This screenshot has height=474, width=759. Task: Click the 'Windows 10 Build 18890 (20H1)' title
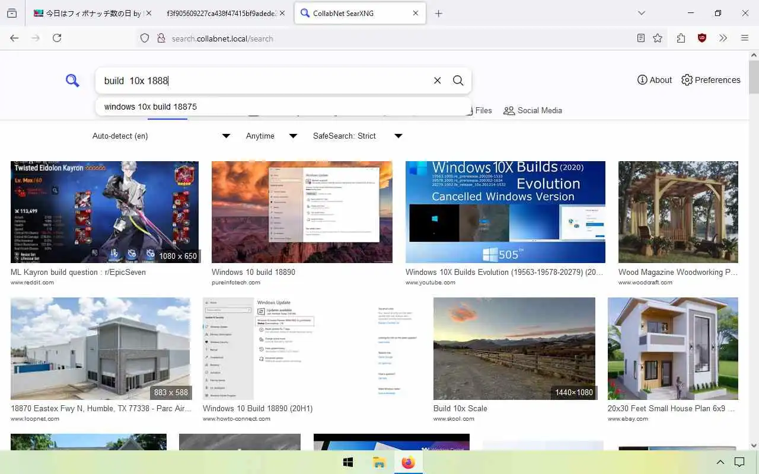[x=257, y=408]
